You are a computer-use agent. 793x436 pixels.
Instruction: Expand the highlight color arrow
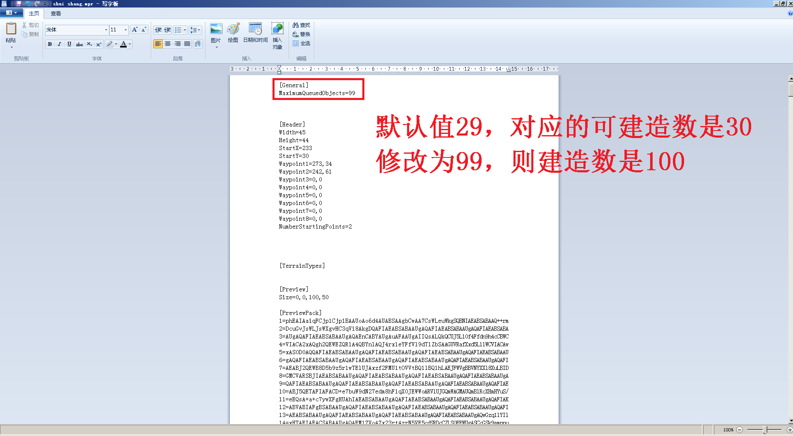[116, 44]
